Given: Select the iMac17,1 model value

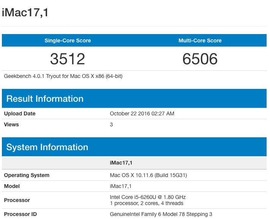Looking at the screenshot, I should [x=120, y=186].
